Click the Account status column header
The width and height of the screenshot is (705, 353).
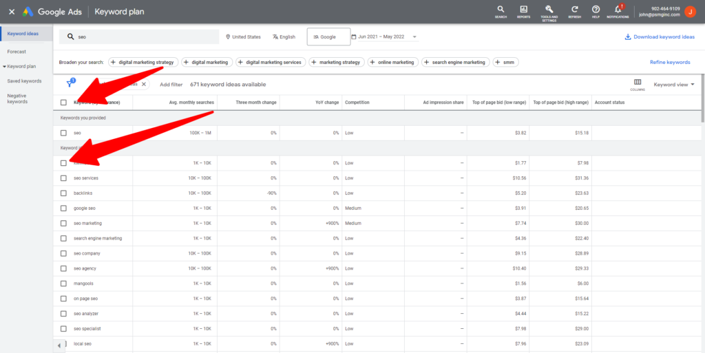[x=610, y=103]
